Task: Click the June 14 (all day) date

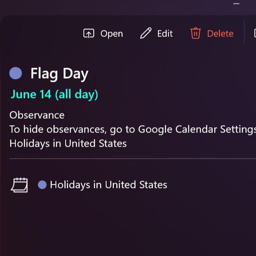Action: click(54, 94)
